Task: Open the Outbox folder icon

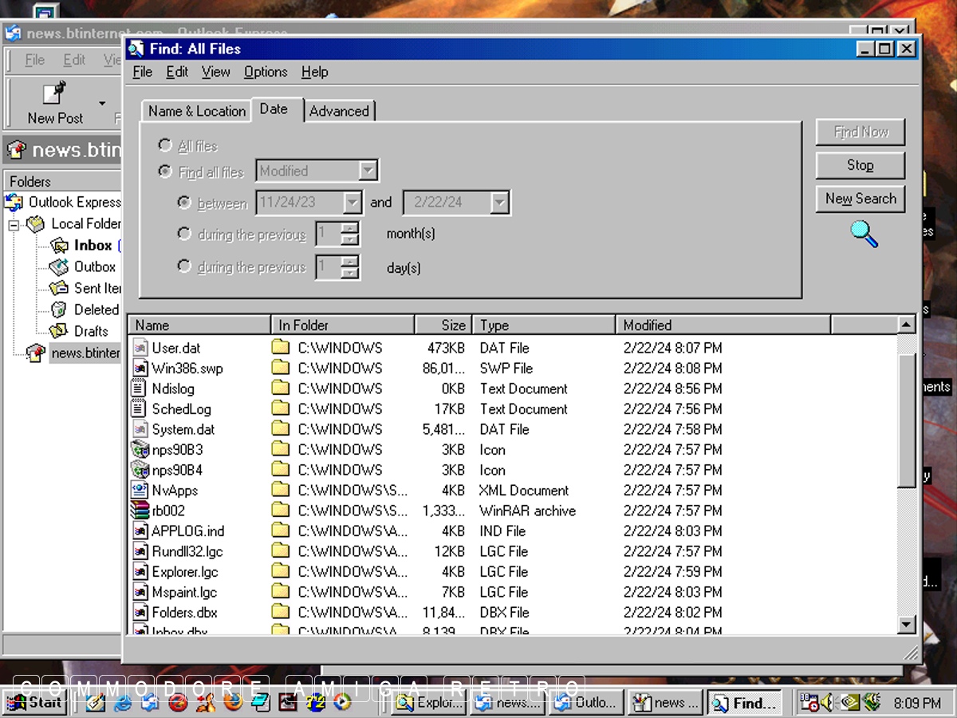Action: 59,267
